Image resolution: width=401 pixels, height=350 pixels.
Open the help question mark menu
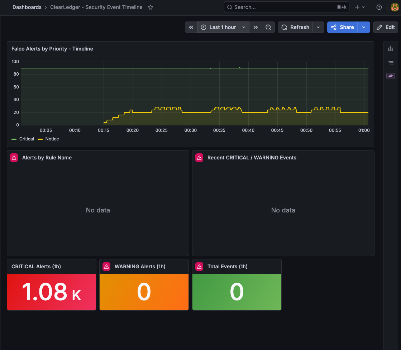(x=379, y=7)
